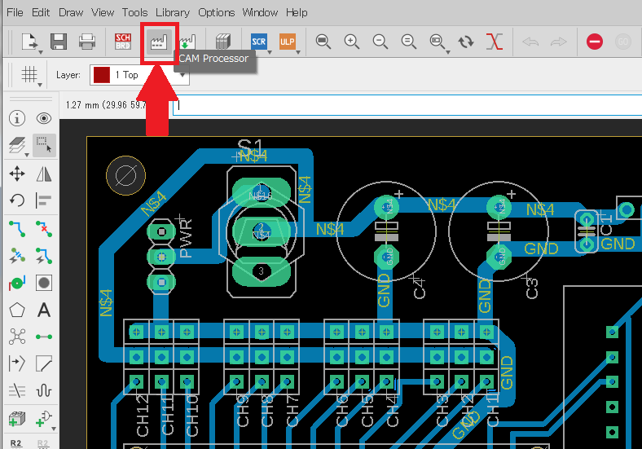Click the red X toolbar icon
Viewport: 642px width, 449px height.
[x=495, y=42]
